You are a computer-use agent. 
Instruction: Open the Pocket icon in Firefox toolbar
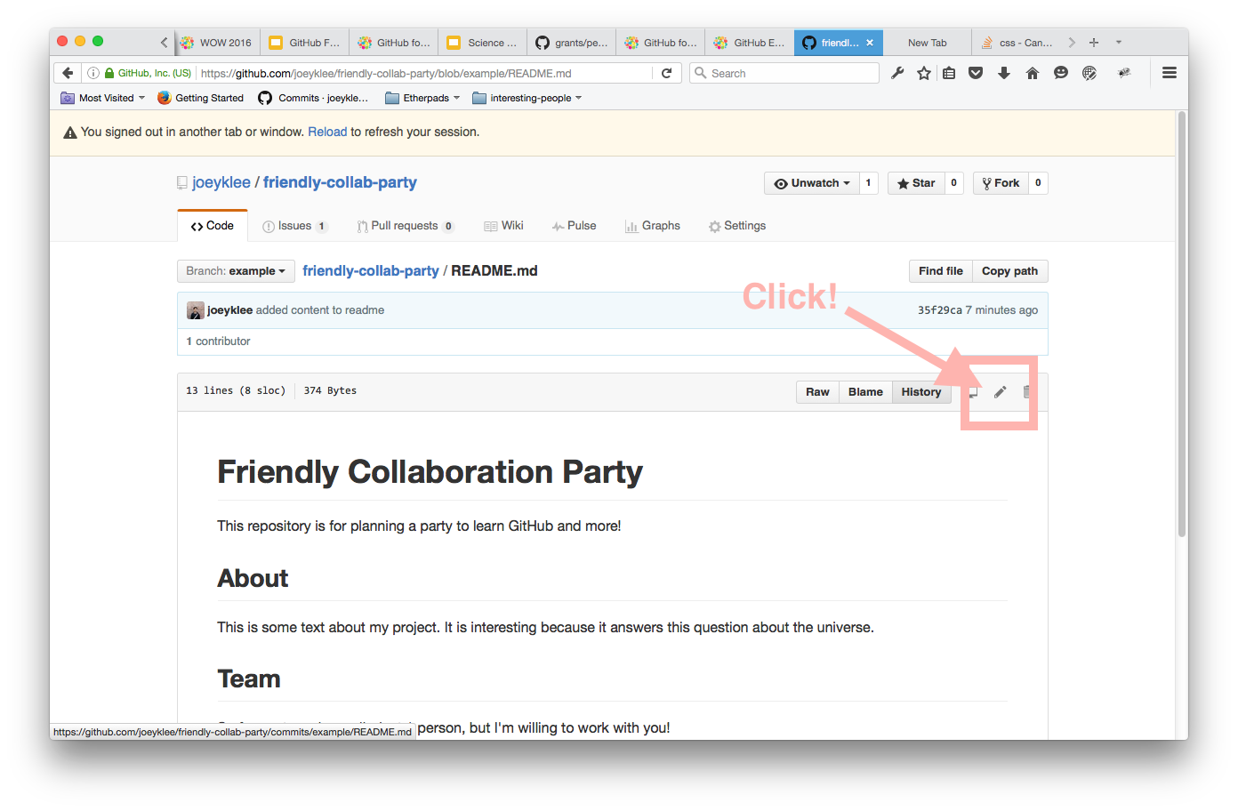tap(976, 73)
